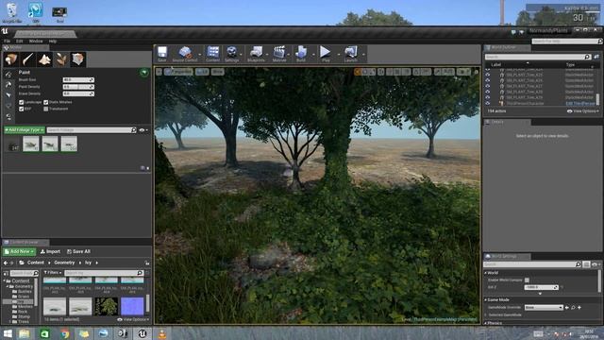Open the Content toolbar icon
The image size is (604, 340).
pos(212,54)
